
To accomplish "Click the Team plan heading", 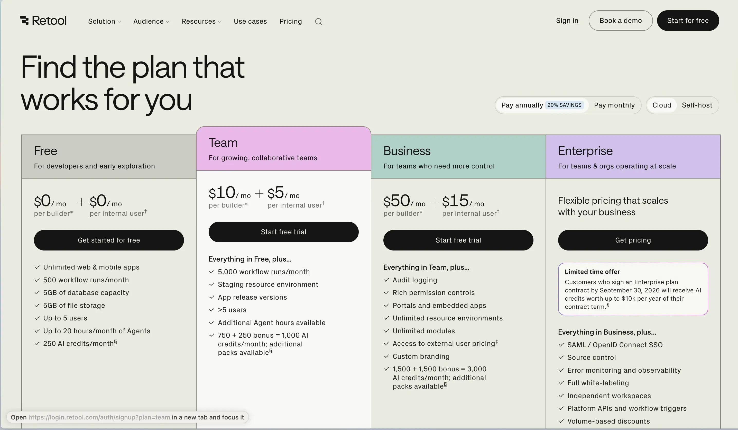I will click(223, 143).
